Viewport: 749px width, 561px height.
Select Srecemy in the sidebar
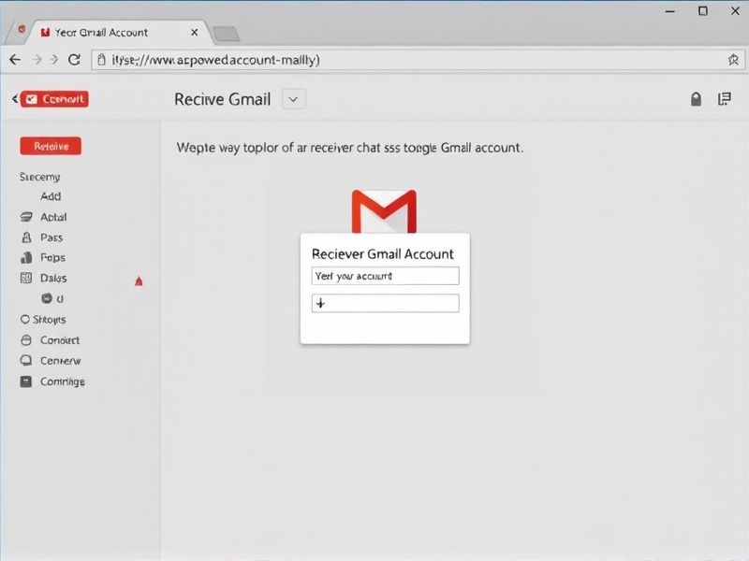[39, 177]
